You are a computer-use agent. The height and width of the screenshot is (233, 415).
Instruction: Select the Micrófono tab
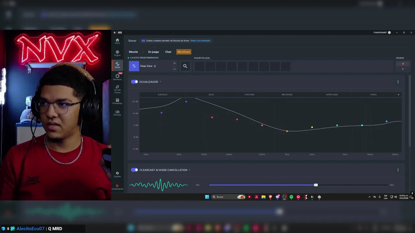pyautogui.click(x=184, y=52)
